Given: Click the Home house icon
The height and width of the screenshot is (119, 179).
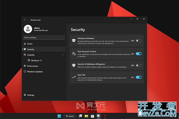Looking at the screenshot, I should tap(25, 44).
